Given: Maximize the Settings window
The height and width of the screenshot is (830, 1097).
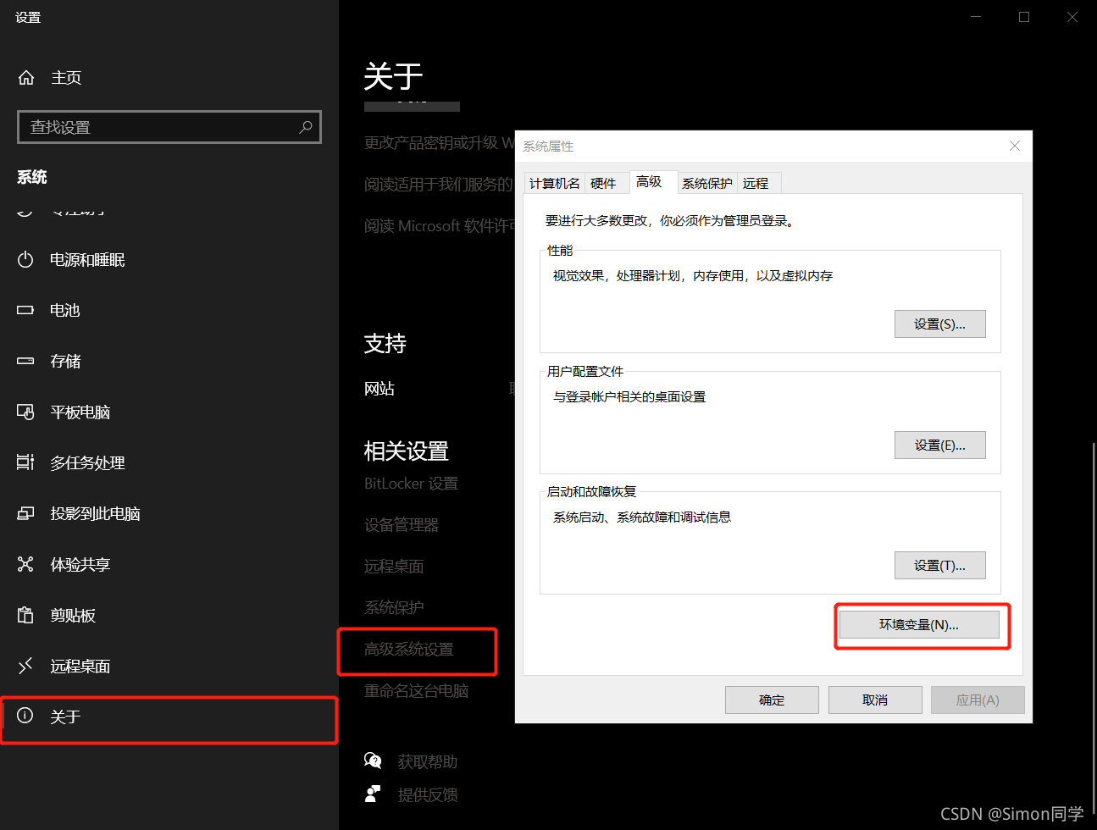Looking at the screenshot, I should 1024,17.
